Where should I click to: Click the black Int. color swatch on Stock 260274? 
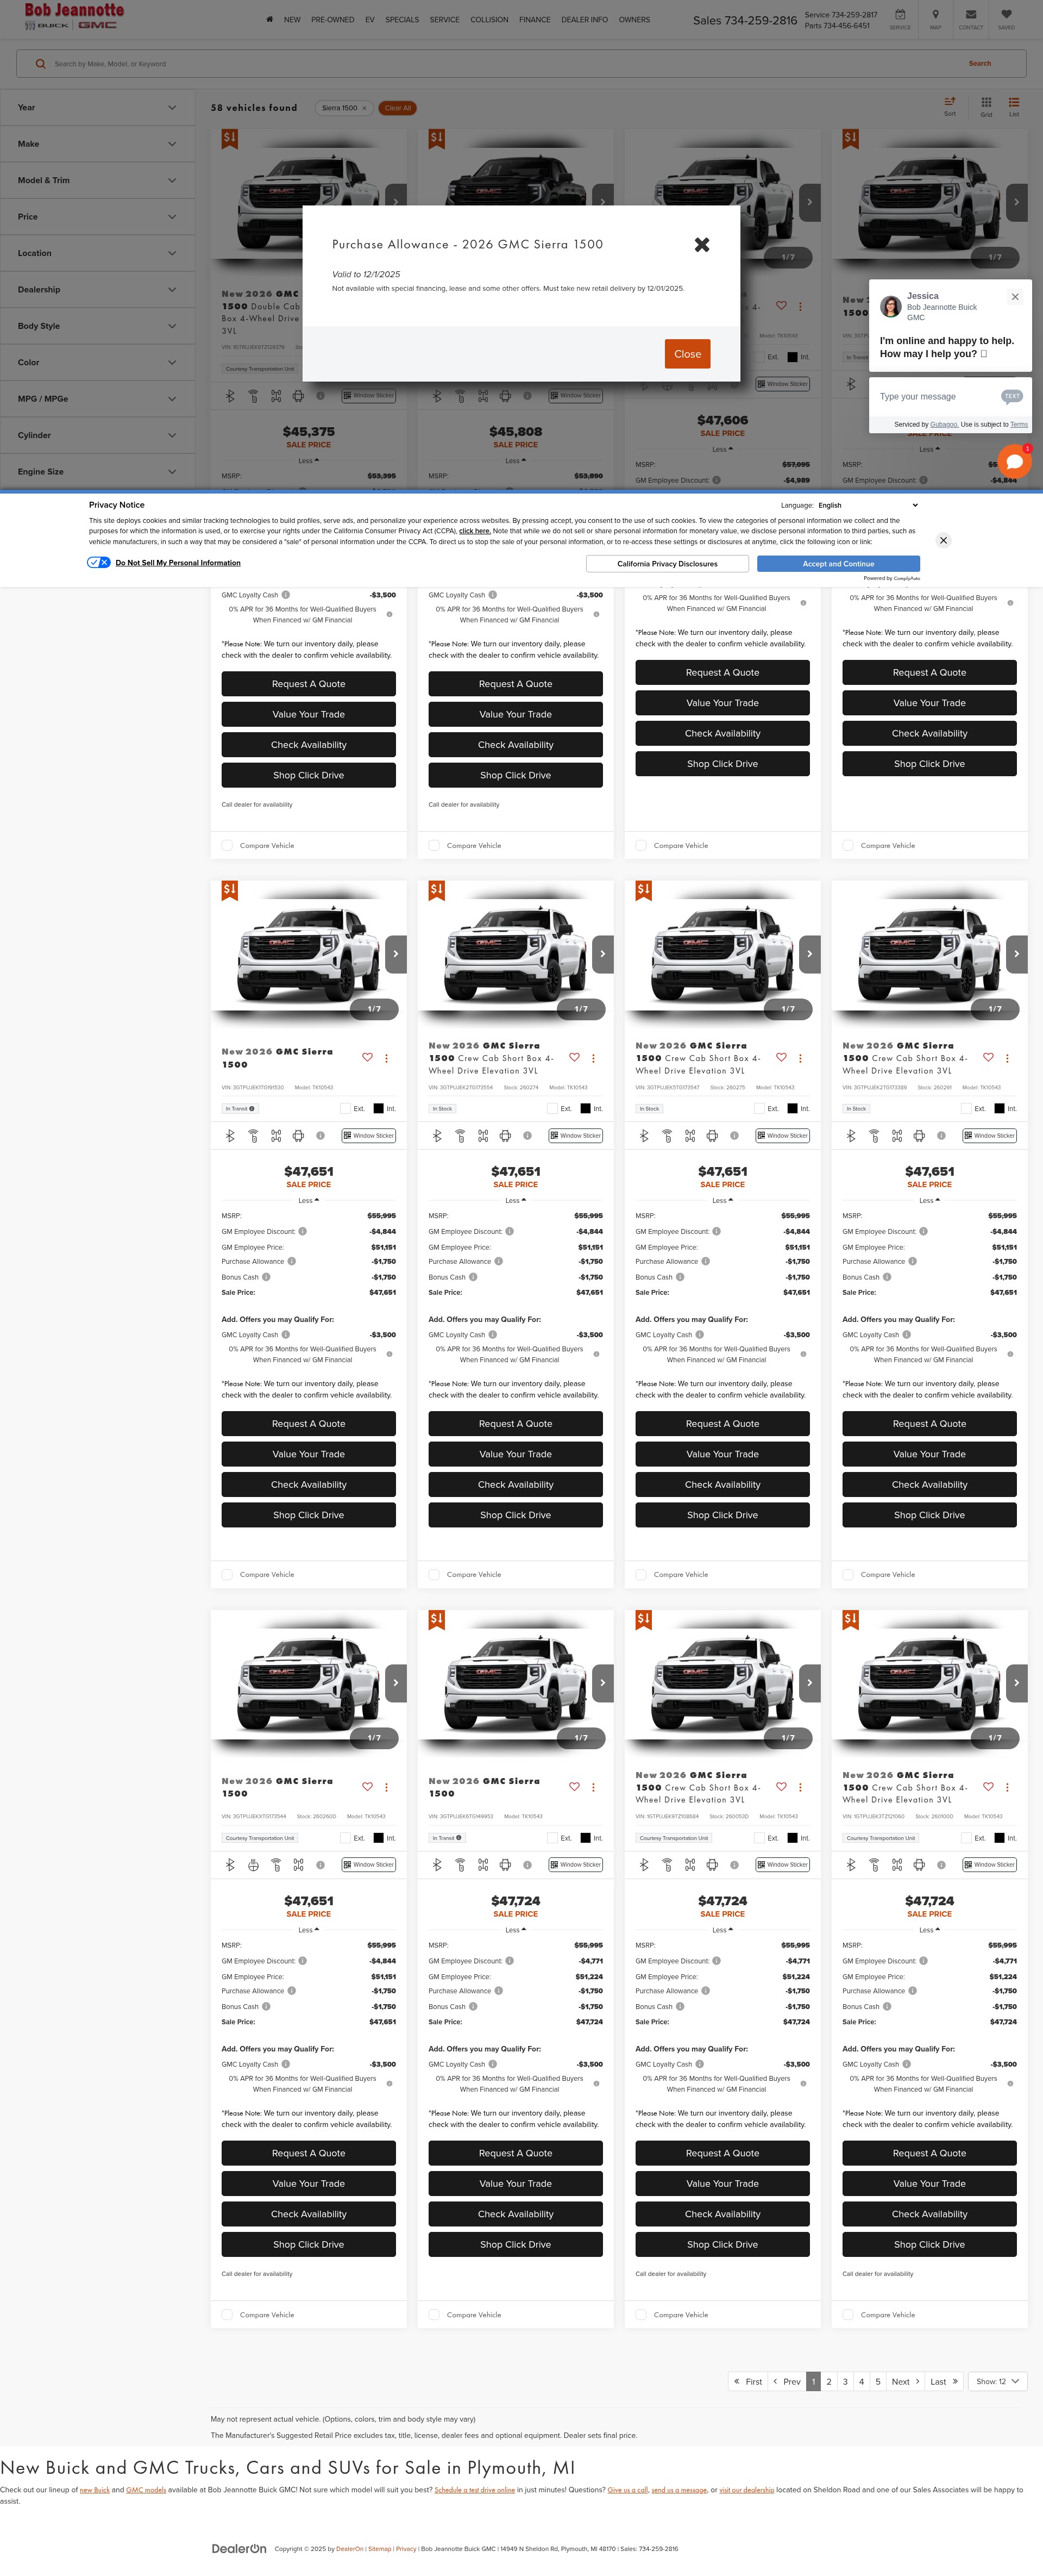[586, 1108]
